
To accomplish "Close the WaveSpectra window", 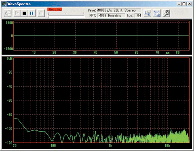I will point(190,4).
